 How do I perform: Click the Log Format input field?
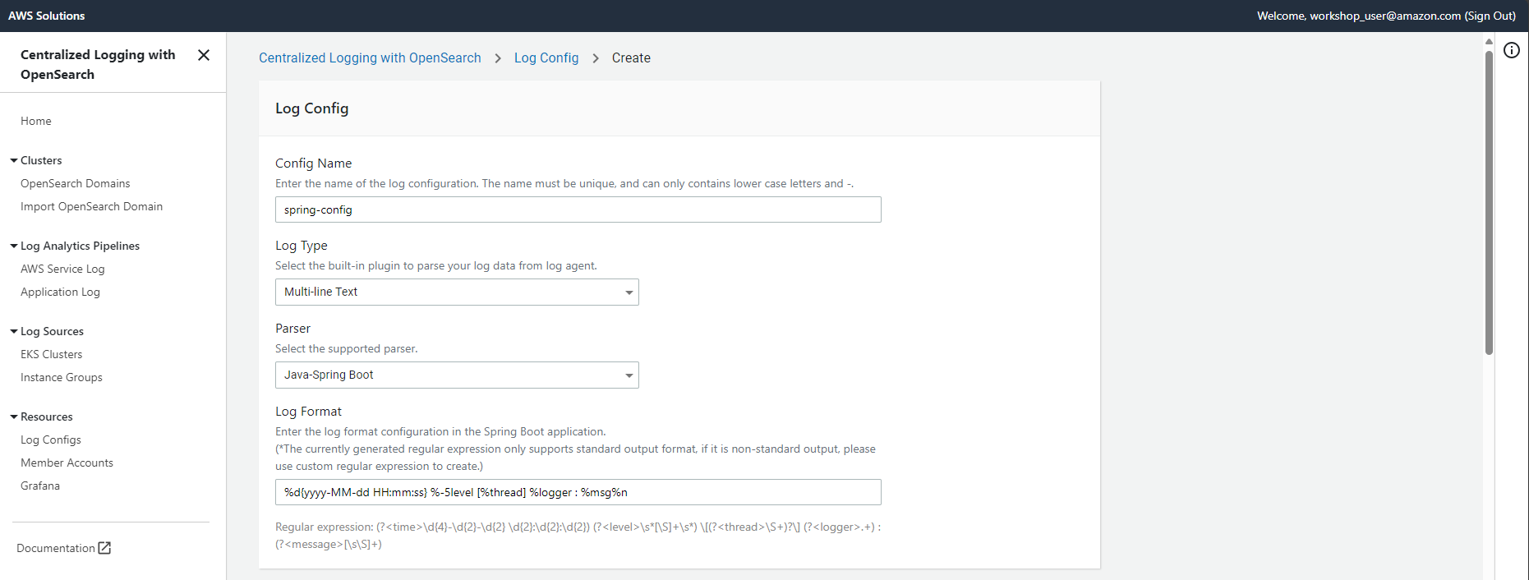pyautogui.click(x=578, y=493)
